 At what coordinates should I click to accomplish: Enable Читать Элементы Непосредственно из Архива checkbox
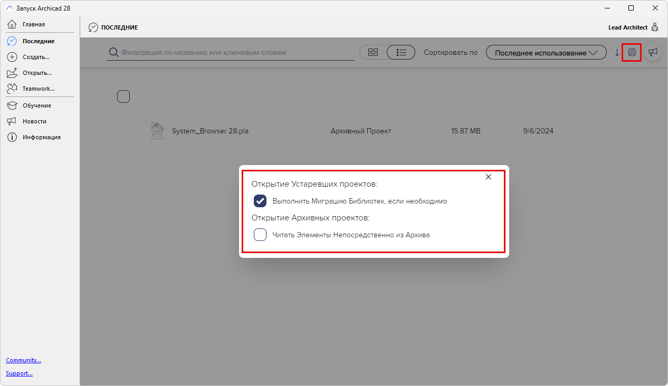click(x=260, y=235)
